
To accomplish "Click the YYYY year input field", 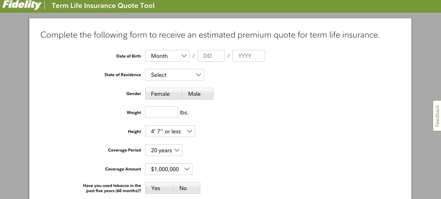I will click(249, 55).
